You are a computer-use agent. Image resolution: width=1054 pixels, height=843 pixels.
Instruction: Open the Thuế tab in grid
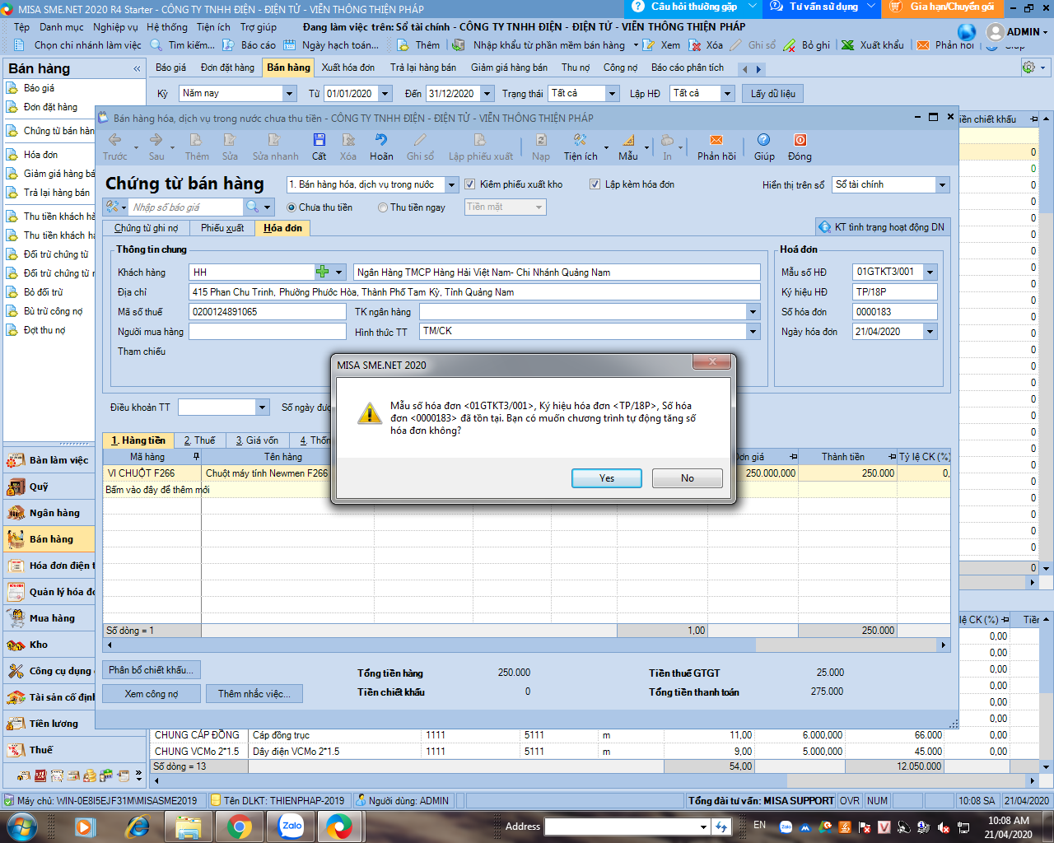[199, 440]
